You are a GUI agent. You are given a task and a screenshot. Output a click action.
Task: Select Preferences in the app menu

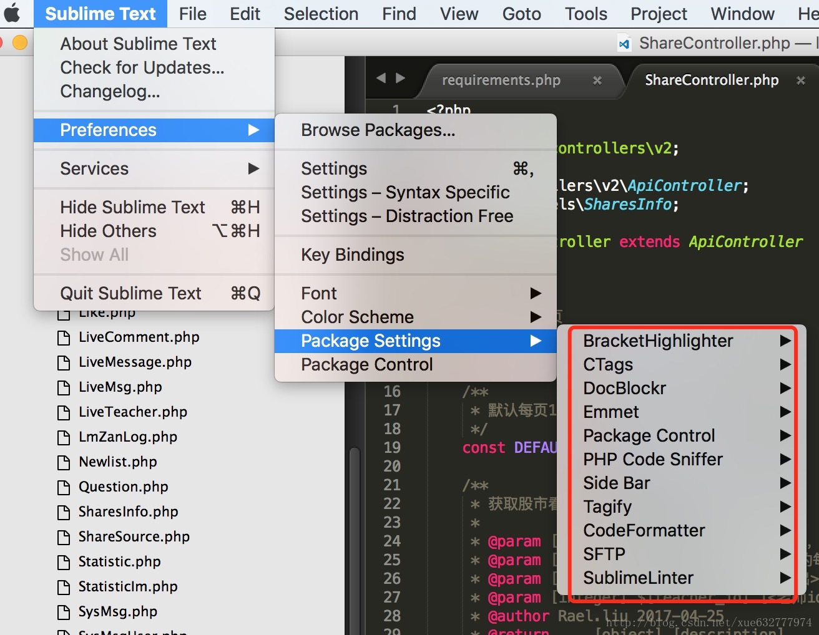coord(154,130)
